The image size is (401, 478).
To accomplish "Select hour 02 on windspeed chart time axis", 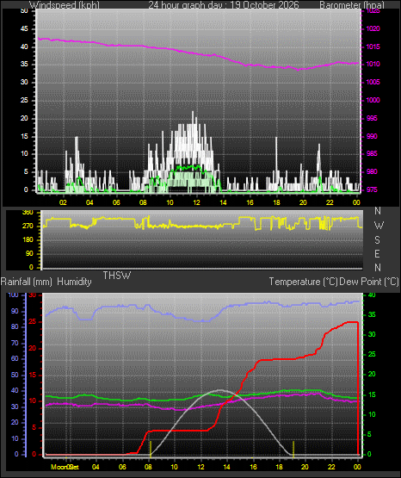I will click(63, 202).
